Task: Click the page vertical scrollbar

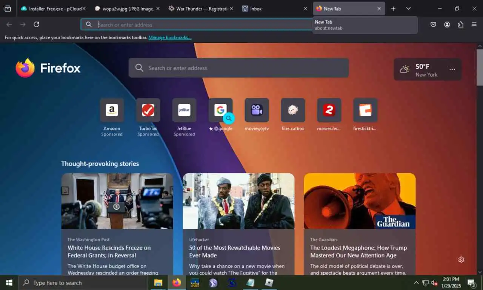Action: (480, 67)
